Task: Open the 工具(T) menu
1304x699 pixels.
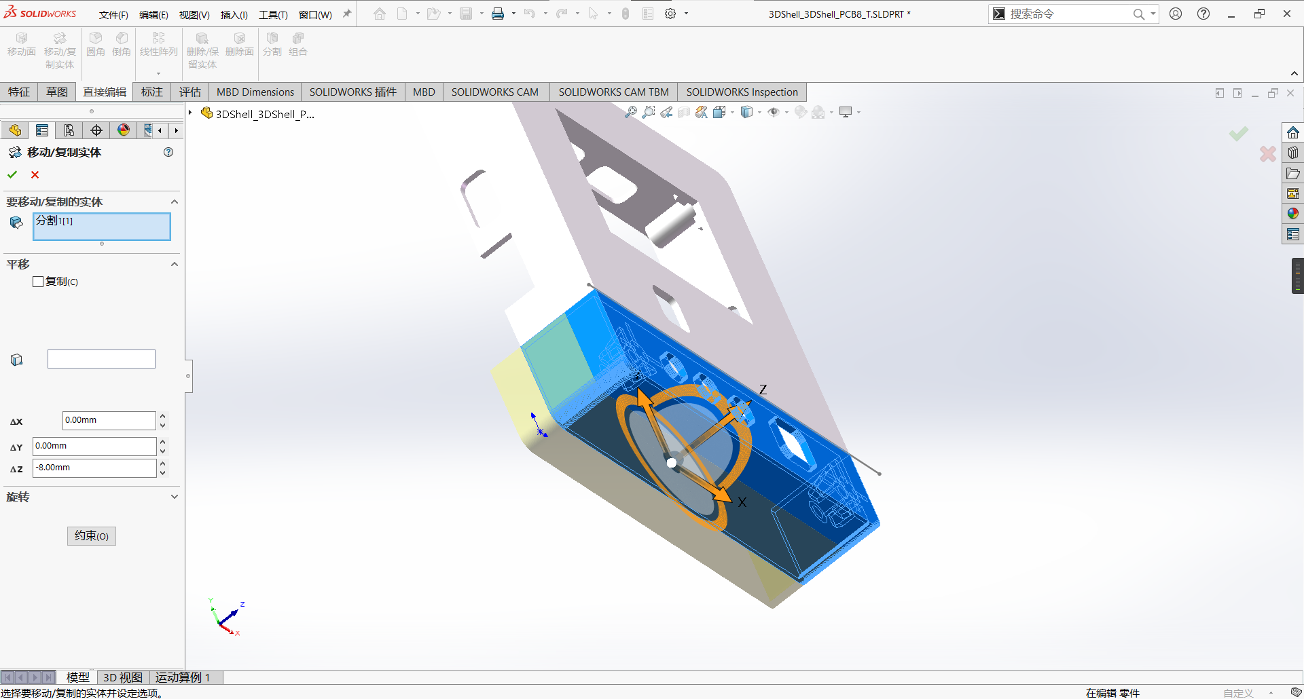Action: [273, 14]
